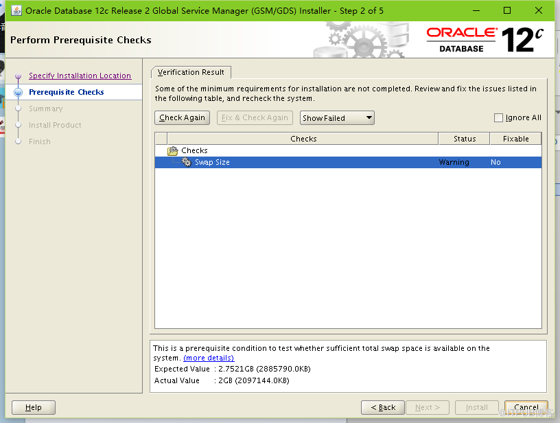Image resolution: width=560 pixels, height=423 pixels.
Task: Click the Fix & Check Again button
Action: [255, 117]
